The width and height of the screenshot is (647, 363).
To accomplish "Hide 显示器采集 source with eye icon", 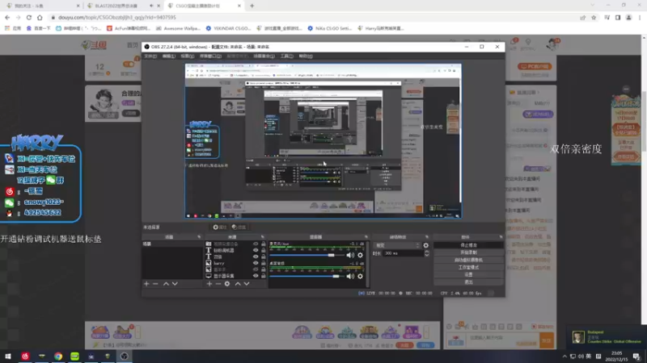I will [x=256, y=276].
